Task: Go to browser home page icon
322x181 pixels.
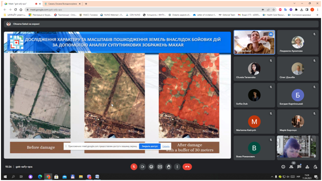Action: pyautogui.click(x=21, y=9)
